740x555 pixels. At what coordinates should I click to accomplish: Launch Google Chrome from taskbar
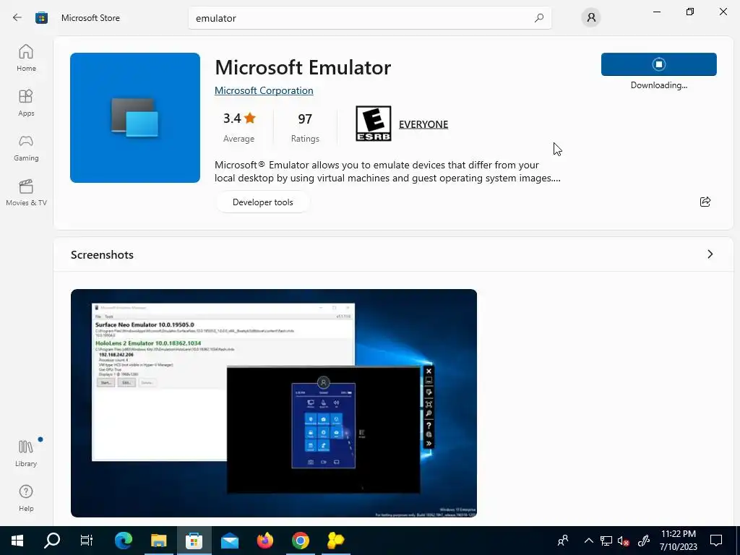tap(300, 541)
